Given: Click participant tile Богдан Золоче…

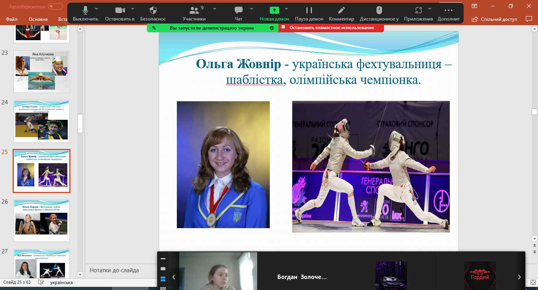Looking at the screenshot, I should 302,277.
